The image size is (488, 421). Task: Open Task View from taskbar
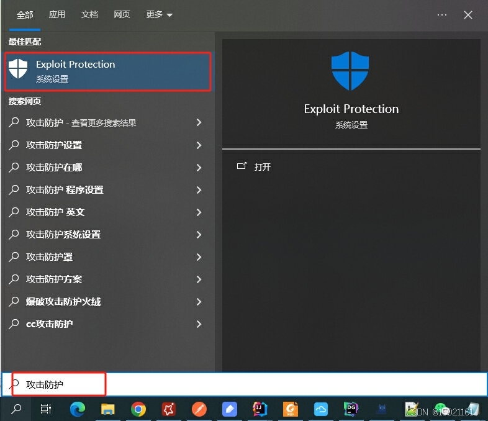[46, 409]
